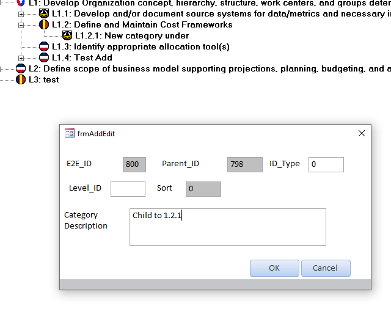Select L1.3 Identify appropriate allocation tool(s)
391x311 pixels.
(x=141, y=46)
